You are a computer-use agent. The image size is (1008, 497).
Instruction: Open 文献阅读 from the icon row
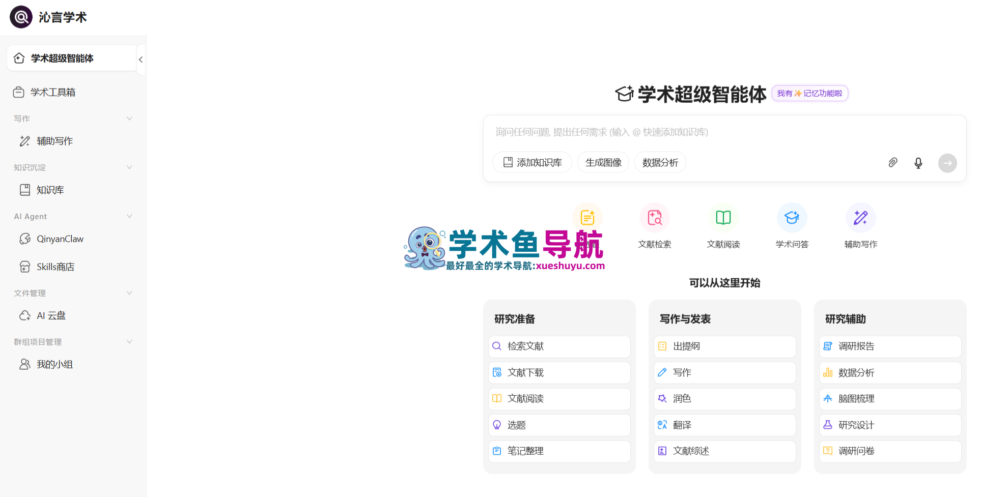[x=723, y=218]
